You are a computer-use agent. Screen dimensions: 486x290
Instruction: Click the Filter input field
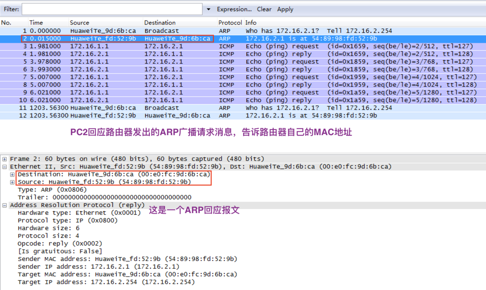(x=112, y=9)
